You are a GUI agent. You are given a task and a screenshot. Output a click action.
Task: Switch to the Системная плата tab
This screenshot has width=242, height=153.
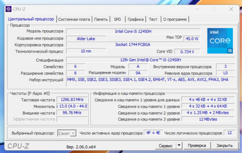click(74, 20)
